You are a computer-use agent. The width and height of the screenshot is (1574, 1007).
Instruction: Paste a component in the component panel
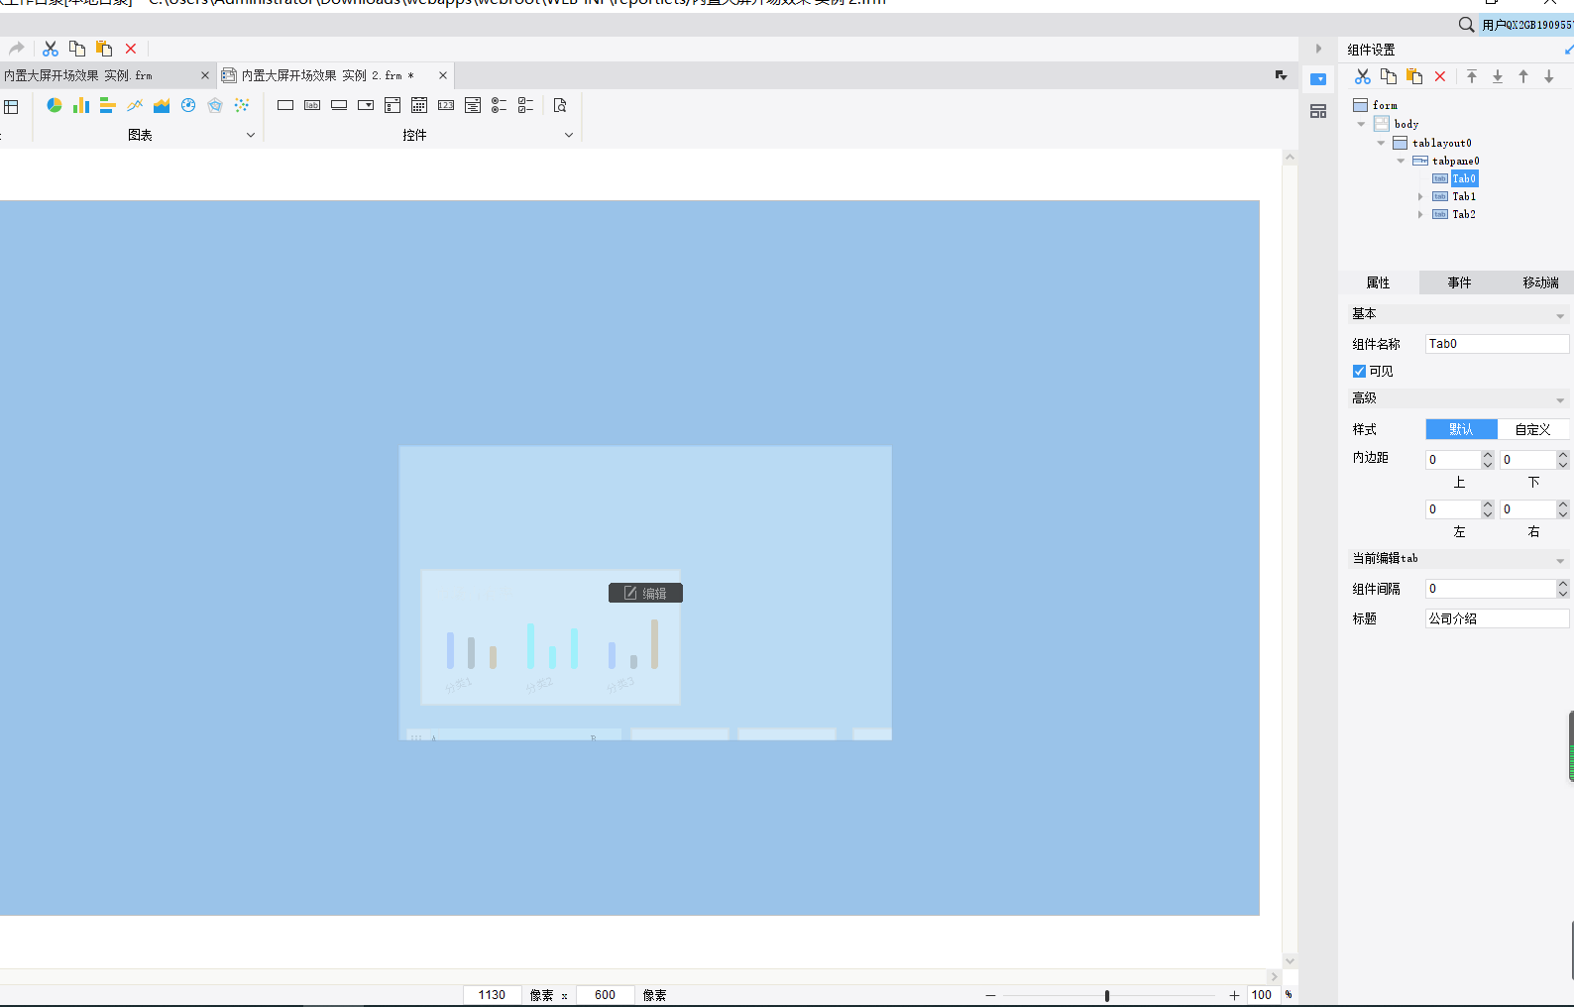tap(1414, 76)
